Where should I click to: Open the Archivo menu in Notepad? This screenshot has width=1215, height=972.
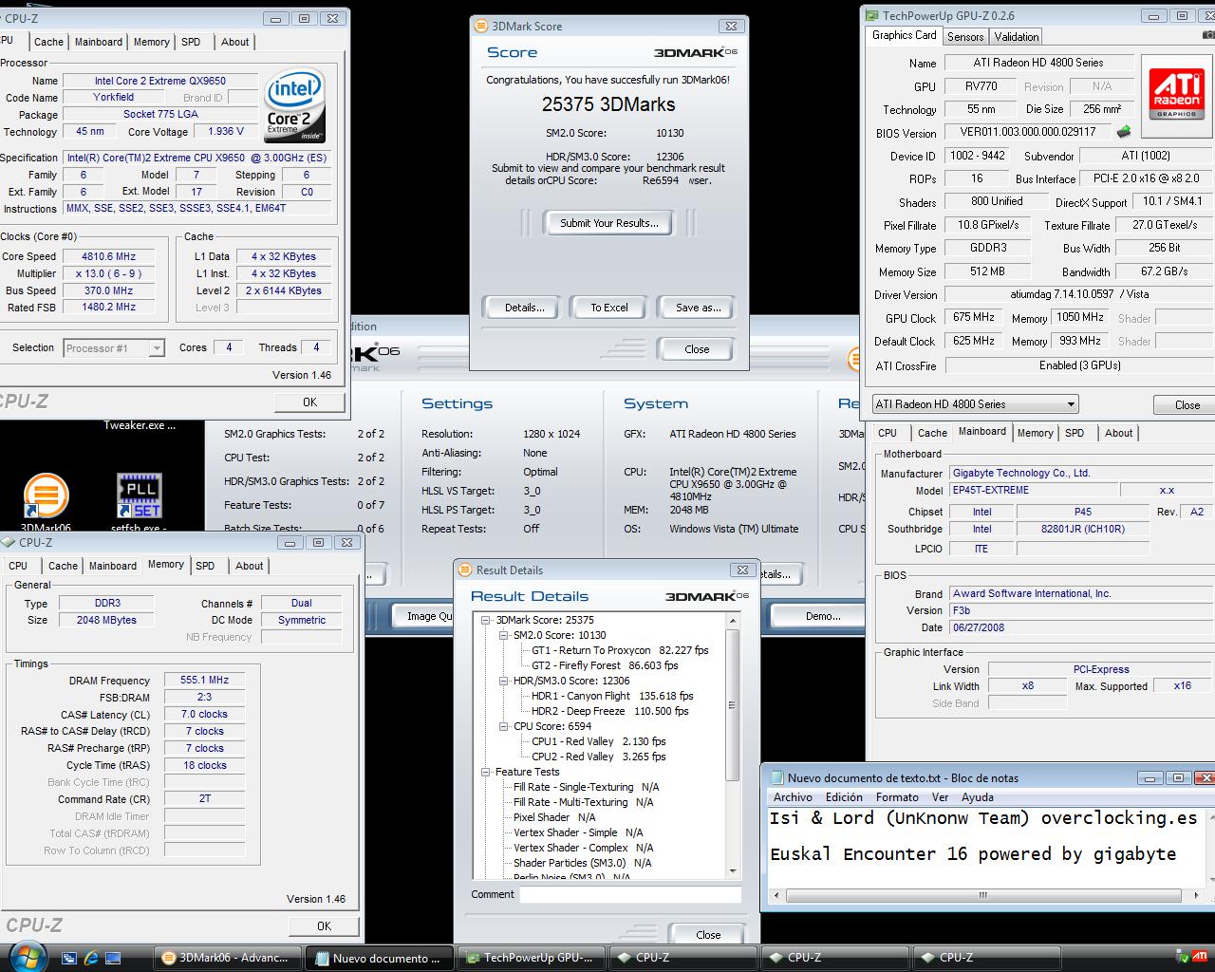pos(793,797)
